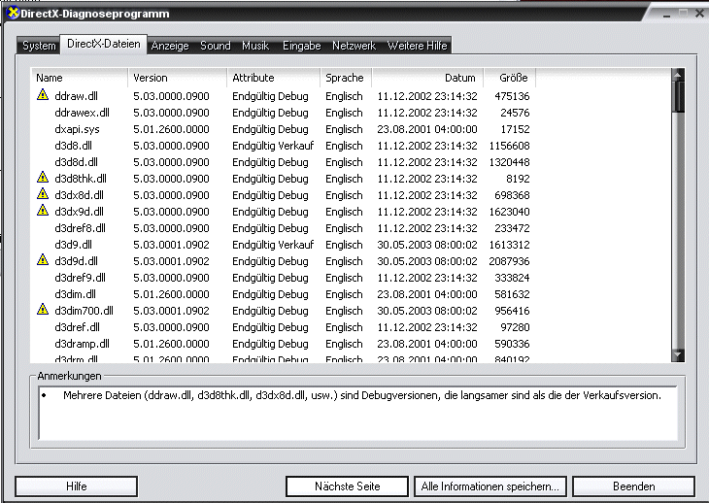Click the size value 1156608
Image resolution: width=709 pixels, height=503 pixels.
[509, 146]
